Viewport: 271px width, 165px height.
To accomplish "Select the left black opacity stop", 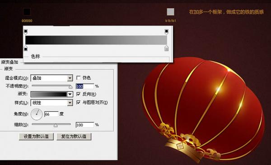I will point(26,32).
